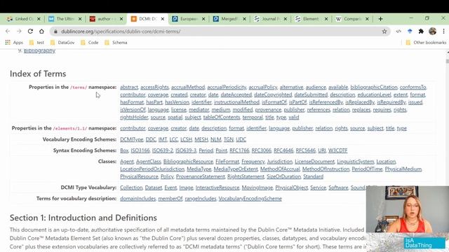Image resolution: width=449 pixels, height=252 pixels.
Task: Open the 'instructionalMethod' term link
Action: click(x=236, y=102)
